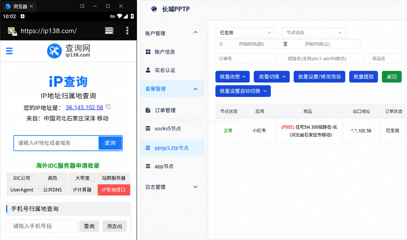
Task: Click the 站群服务器 tile
Action: pyautogui.click(x=114, y=178)
